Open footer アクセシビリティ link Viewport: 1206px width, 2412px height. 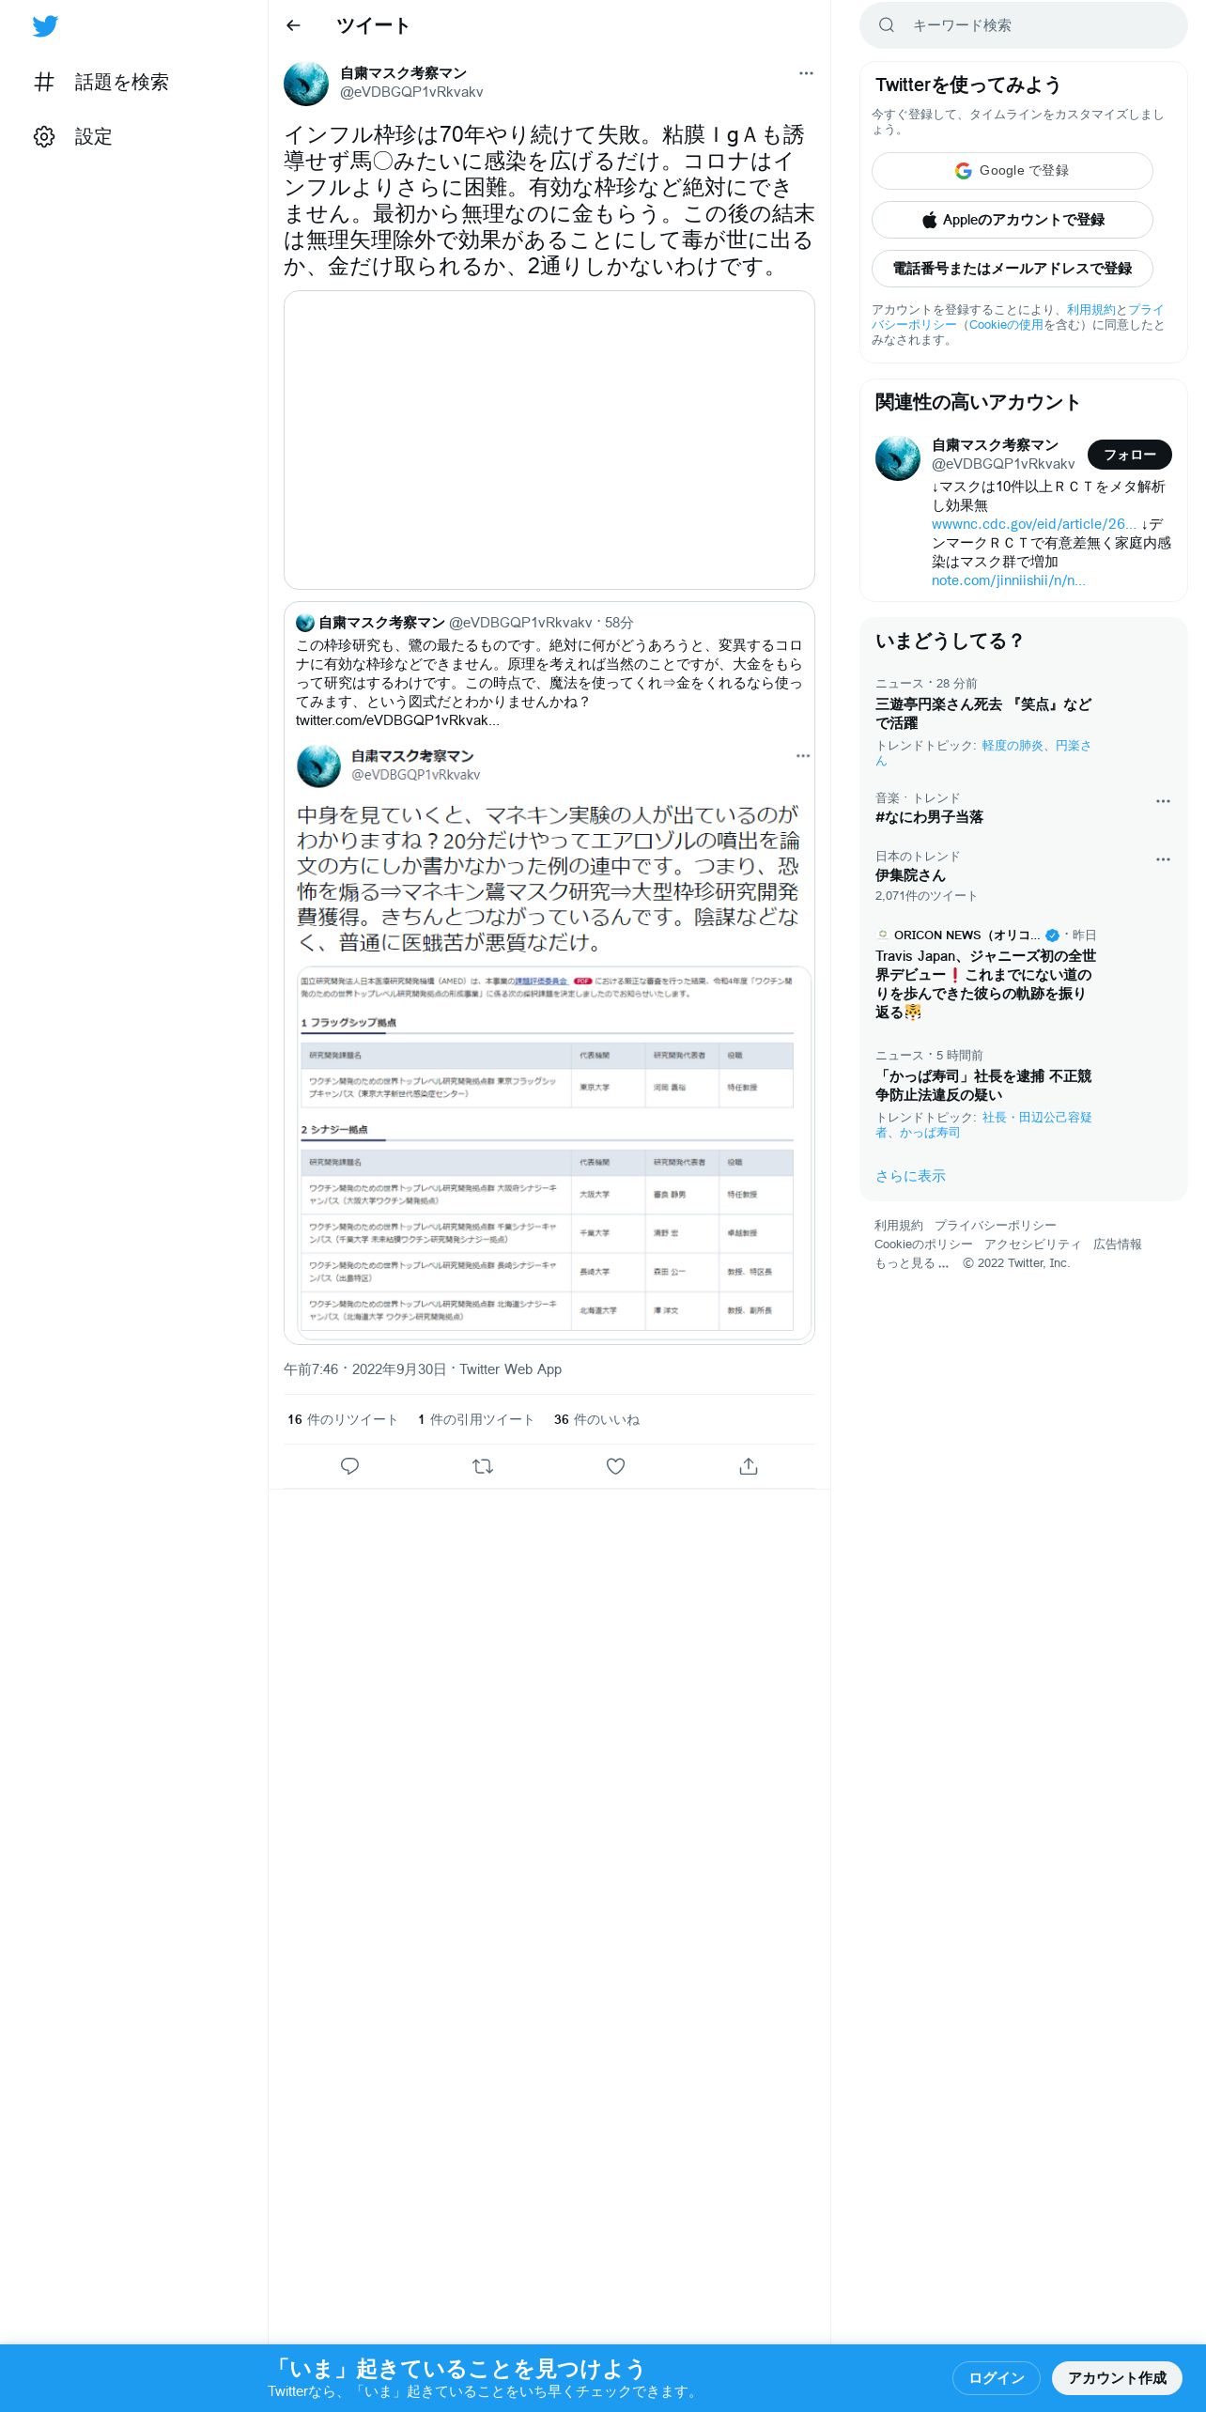click(1033, 1245)
